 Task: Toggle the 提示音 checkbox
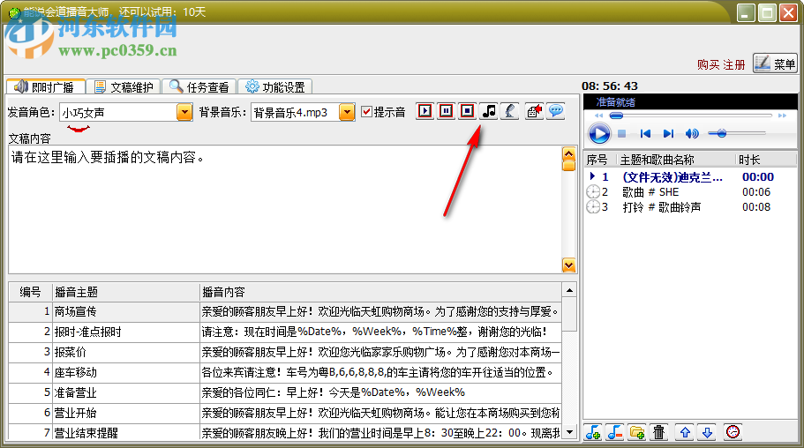[366, 112]
